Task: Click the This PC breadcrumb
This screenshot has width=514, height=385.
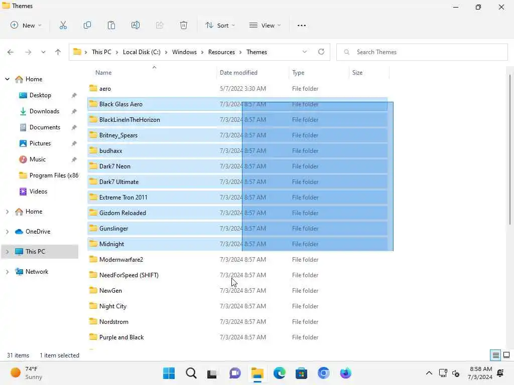Action: pyautogui.click(x=101, y=52)
